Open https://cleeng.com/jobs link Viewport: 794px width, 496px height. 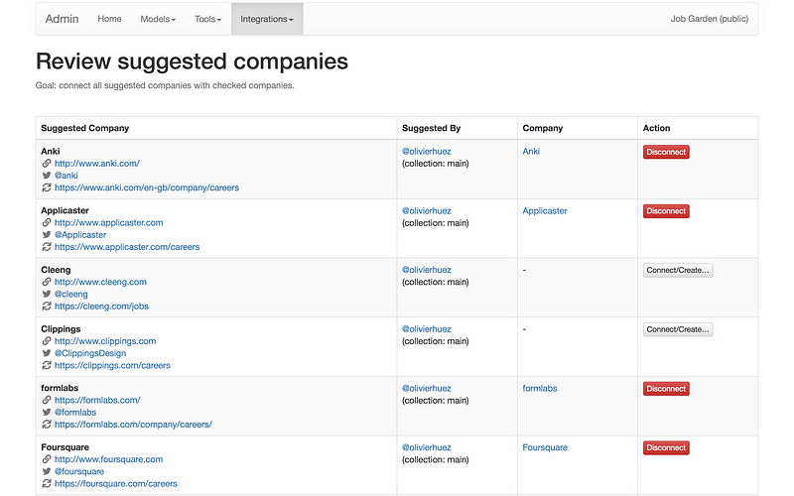tap(102, 306)
